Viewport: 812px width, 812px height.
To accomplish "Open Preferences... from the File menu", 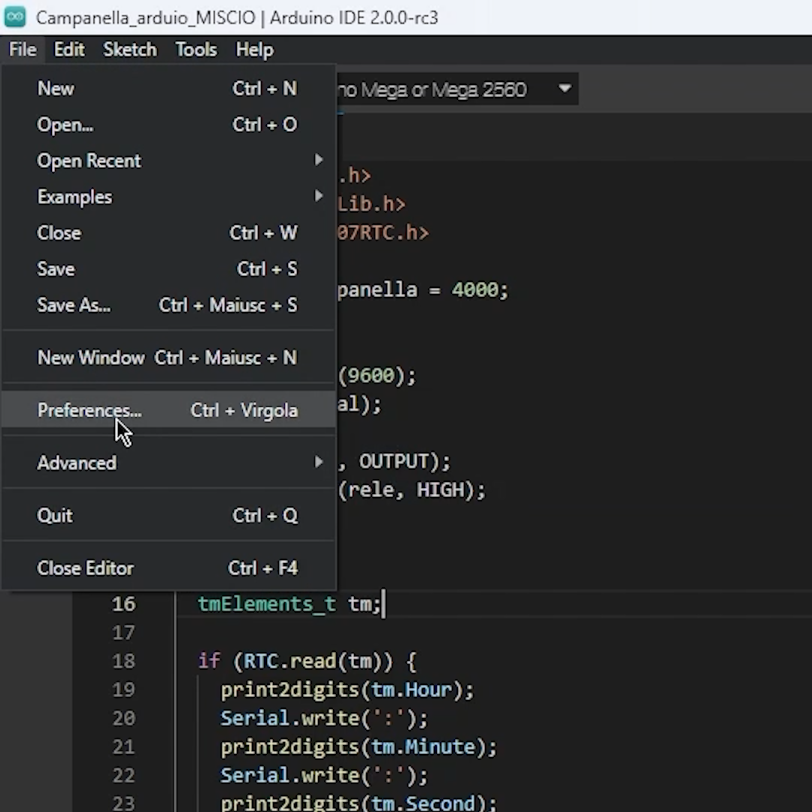I will pos(168,411).
